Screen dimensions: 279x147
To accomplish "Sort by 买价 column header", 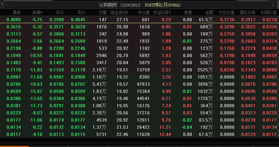I will pyautogui.click(x=60, y=12).
